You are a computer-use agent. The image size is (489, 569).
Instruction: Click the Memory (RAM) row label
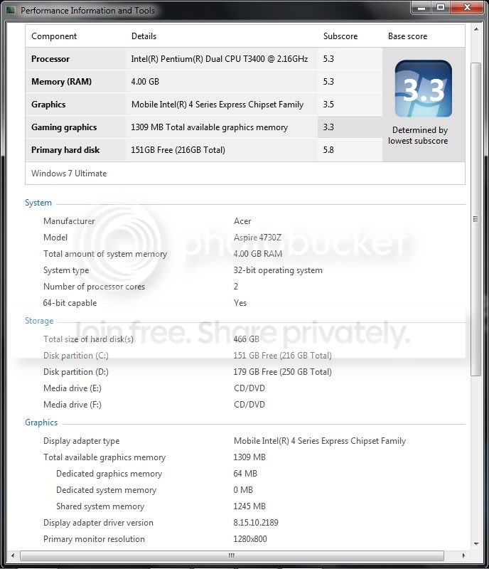click(61, 82)
